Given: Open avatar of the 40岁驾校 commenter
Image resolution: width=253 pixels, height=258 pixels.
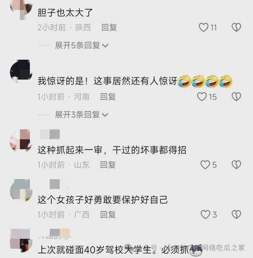Looking at the screenshot, I should pos(21,240).
